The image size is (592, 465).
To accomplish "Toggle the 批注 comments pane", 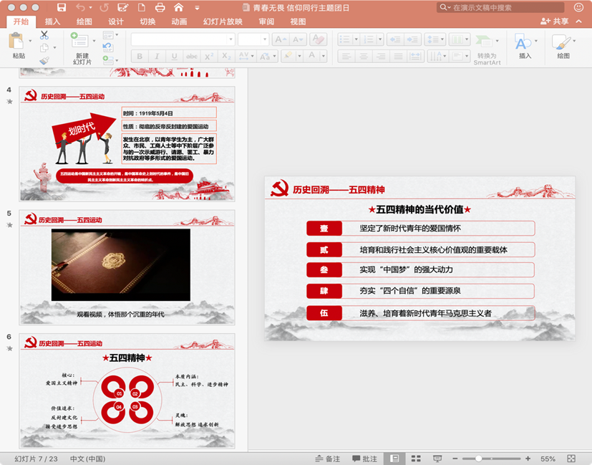I will [364, 459].
